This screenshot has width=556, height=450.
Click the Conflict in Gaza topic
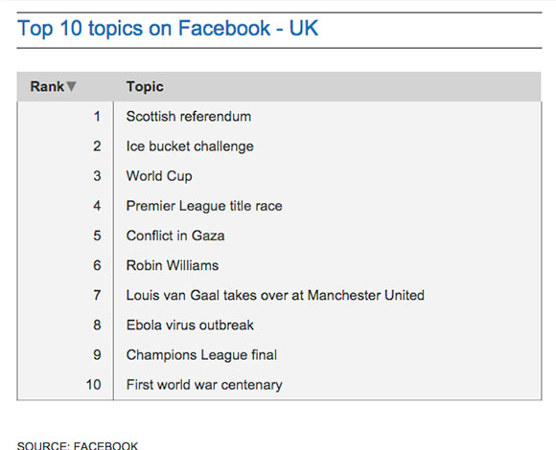[x=175, y=236]
